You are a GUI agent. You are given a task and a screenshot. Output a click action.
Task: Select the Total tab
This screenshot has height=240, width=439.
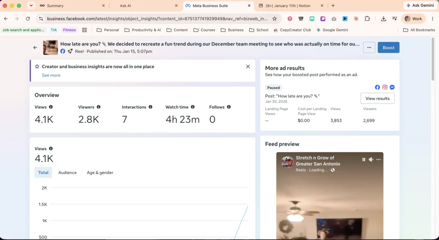tap(43, 173)
